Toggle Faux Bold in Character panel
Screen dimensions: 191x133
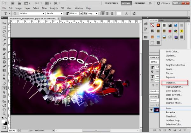pos(153,85)
